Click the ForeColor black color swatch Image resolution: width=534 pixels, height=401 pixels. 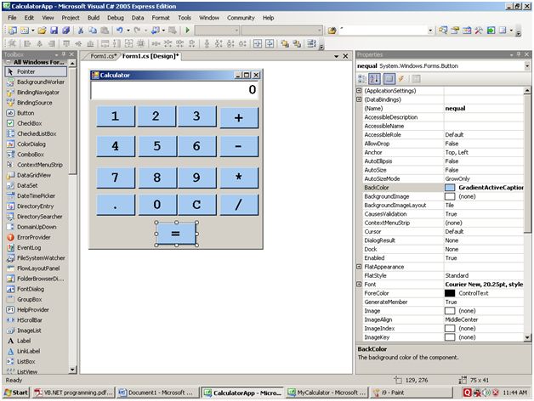point(450,293)
